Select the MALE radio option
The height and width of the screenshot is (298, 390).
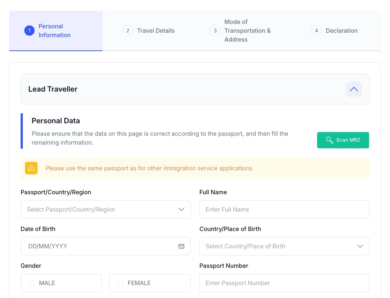coord(61,283)
